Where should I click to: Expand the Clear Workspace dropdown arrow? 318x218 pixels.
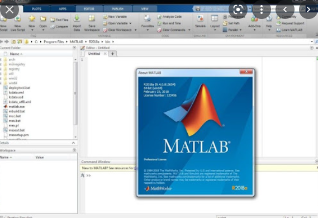coord(135,30)
